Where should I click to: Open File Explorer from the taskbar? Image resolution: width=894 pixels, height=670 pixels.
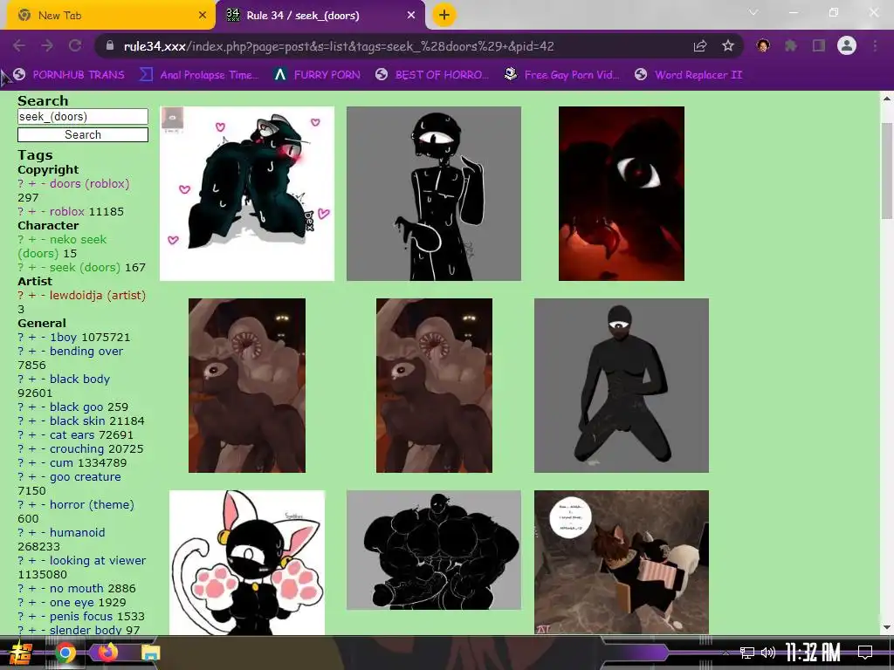(150, 653)
